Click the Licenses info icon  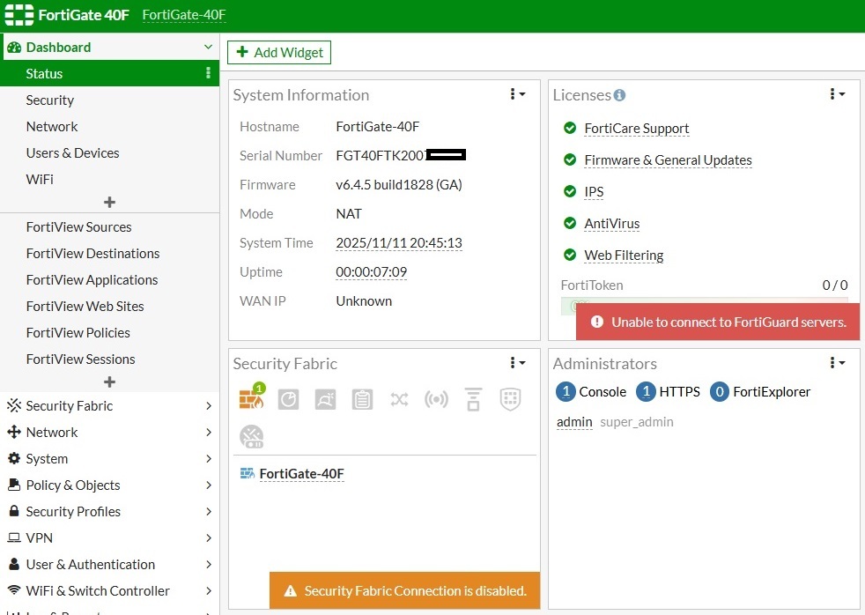coord(620,95)
